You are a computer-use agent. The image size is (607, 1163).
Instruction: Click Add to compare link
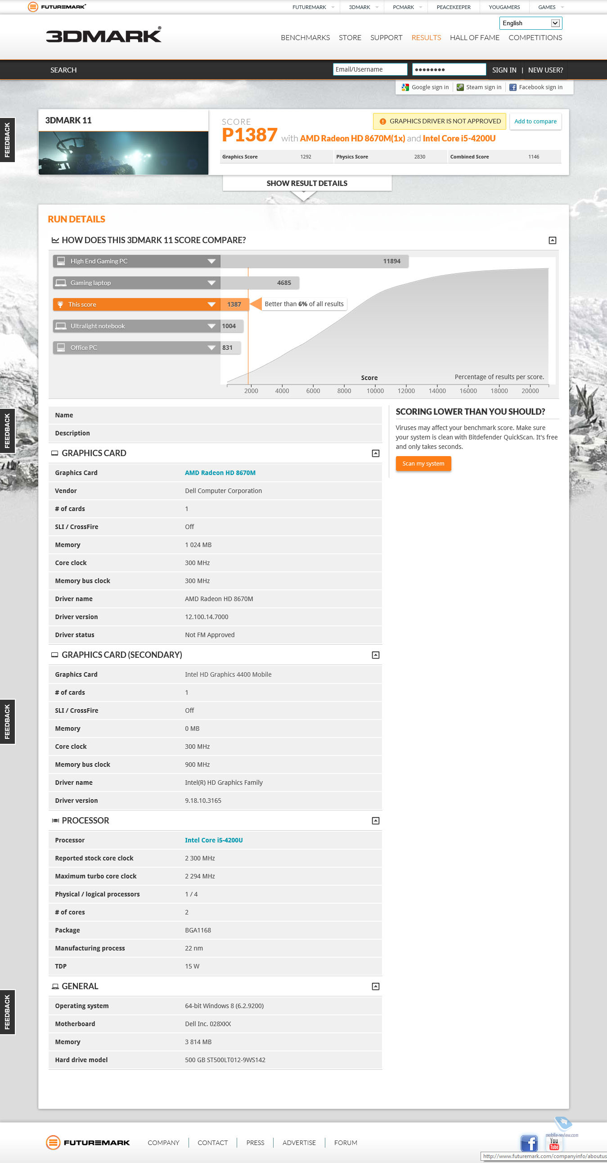point(535,122)
